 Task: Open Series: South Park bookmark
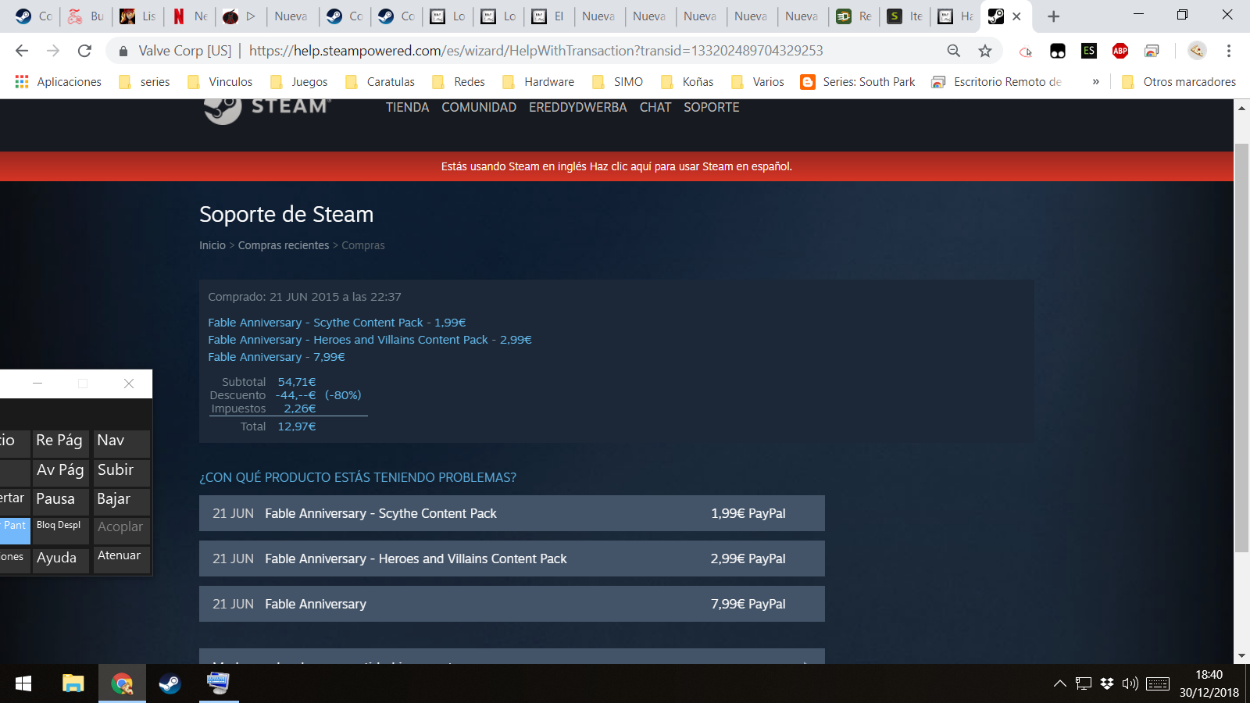(x=858, y=82)
